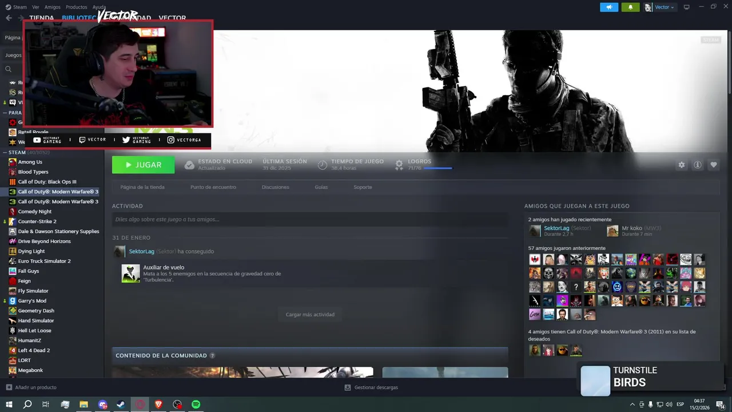Screen dimensions: 732x412
Task: Toggle the favorite heart for this game
Action: point(714,165)
